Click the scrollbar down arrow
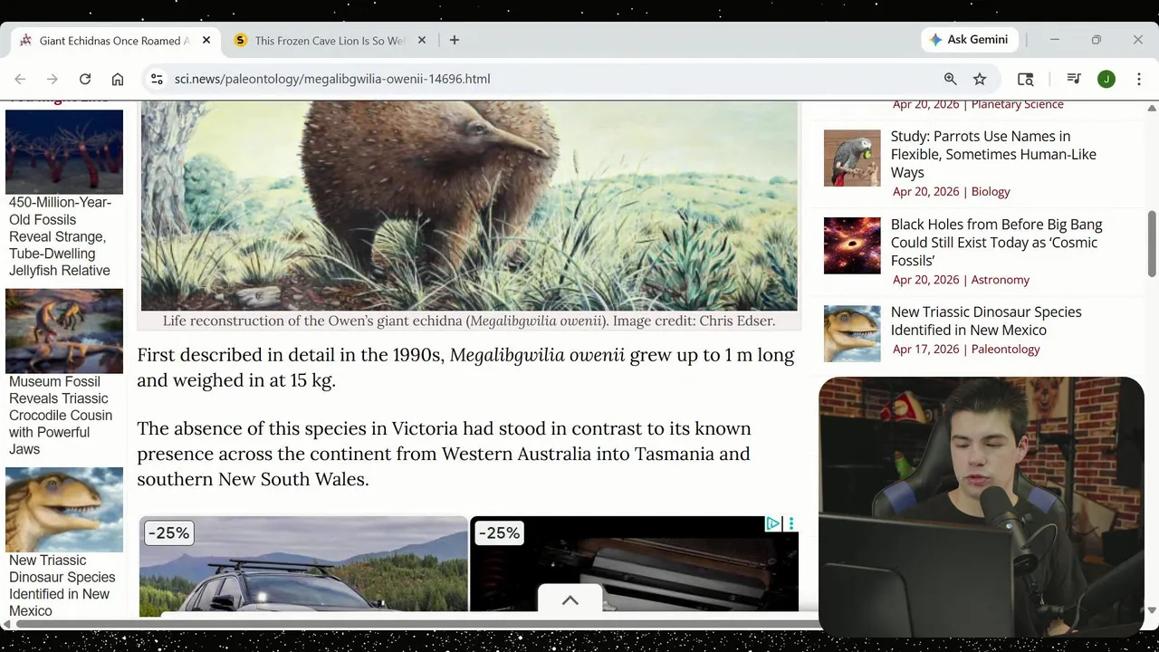1159x652 pixels. coord(1152,610)
